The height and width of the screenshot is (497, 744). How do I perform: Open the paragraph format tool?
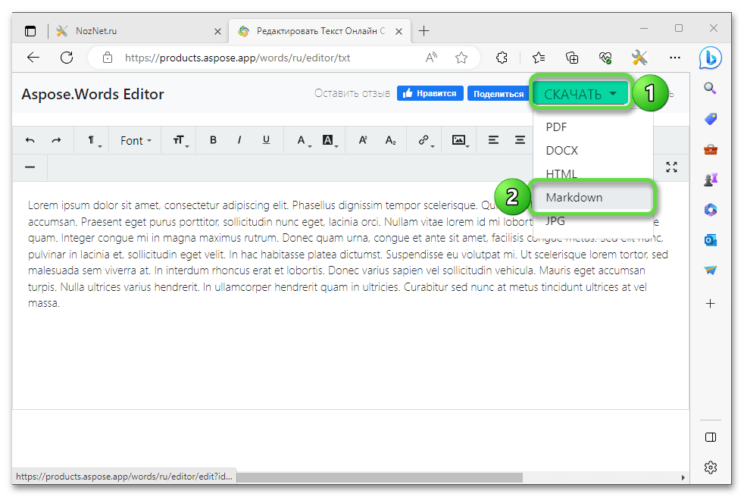pyautogui.click(x=93, y=140)
